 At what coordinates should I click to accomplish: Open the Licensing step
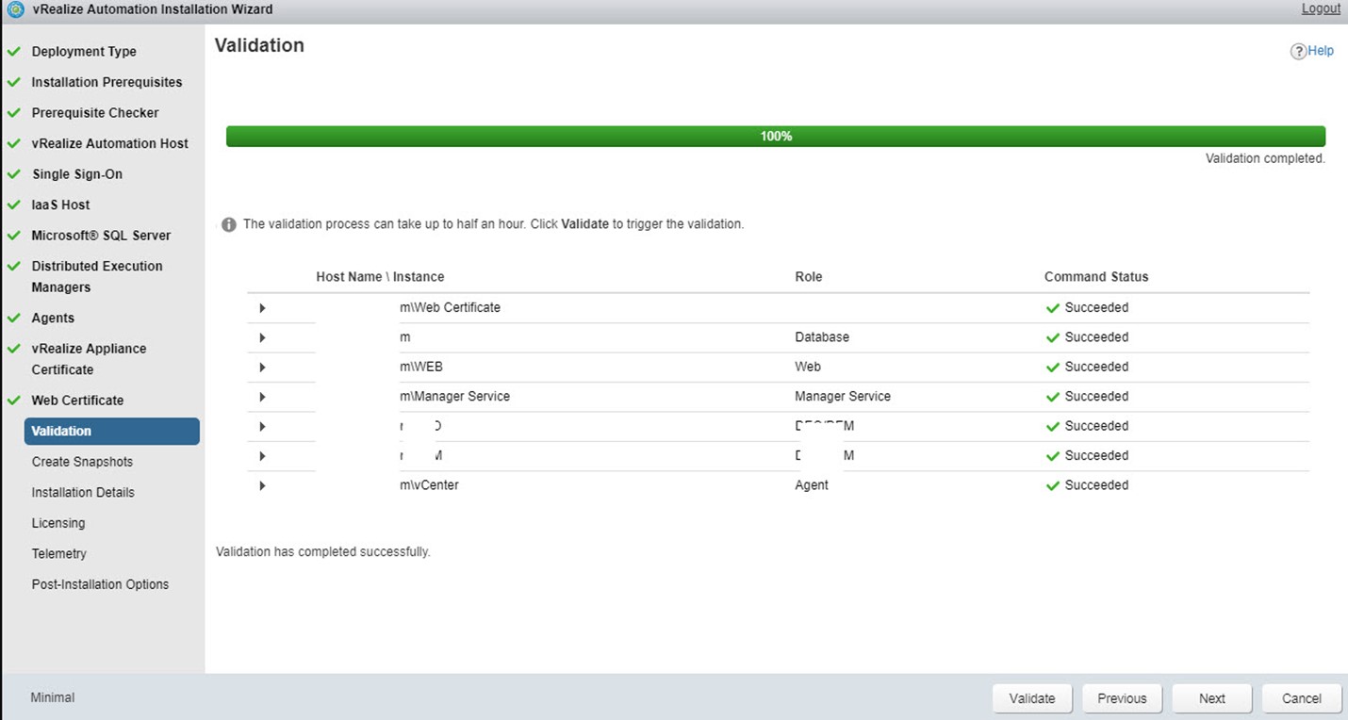pos(58,523)
